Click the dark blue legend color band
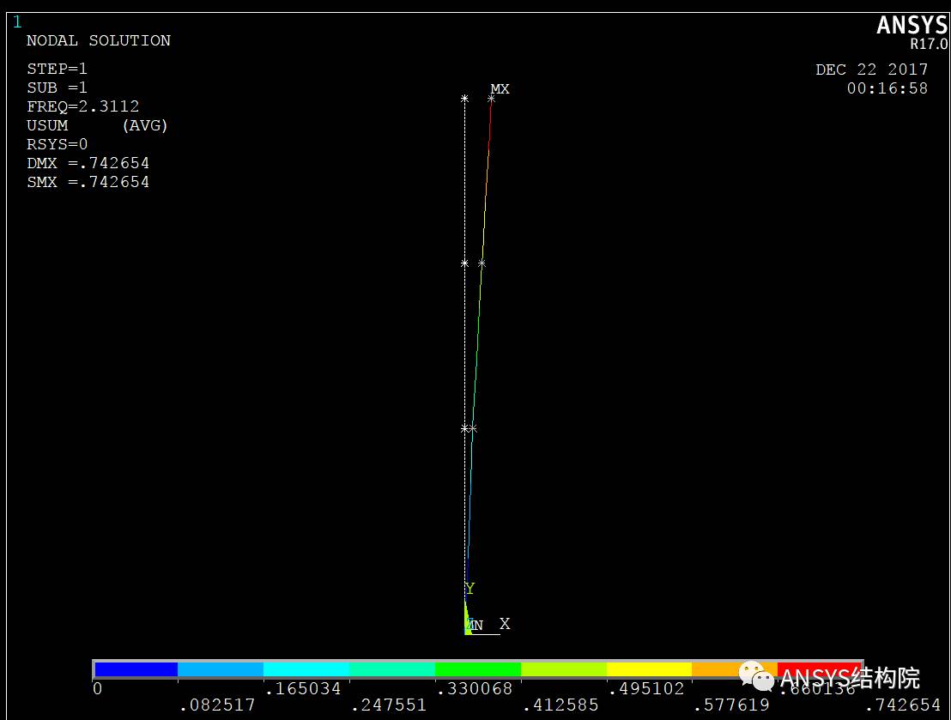Viewport: 951px width, 720px height. click(136, 669)
